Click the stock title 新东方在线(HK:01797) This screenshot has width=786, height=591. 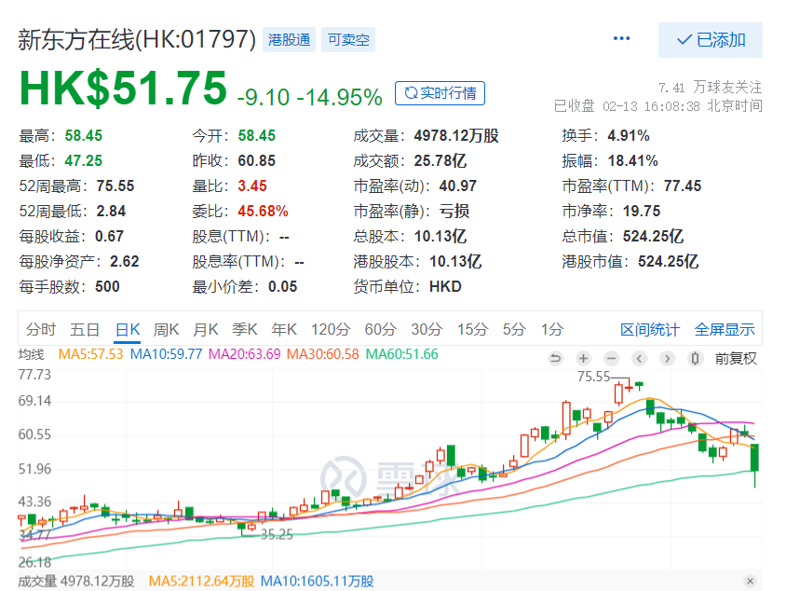click(x=137, y=40)
